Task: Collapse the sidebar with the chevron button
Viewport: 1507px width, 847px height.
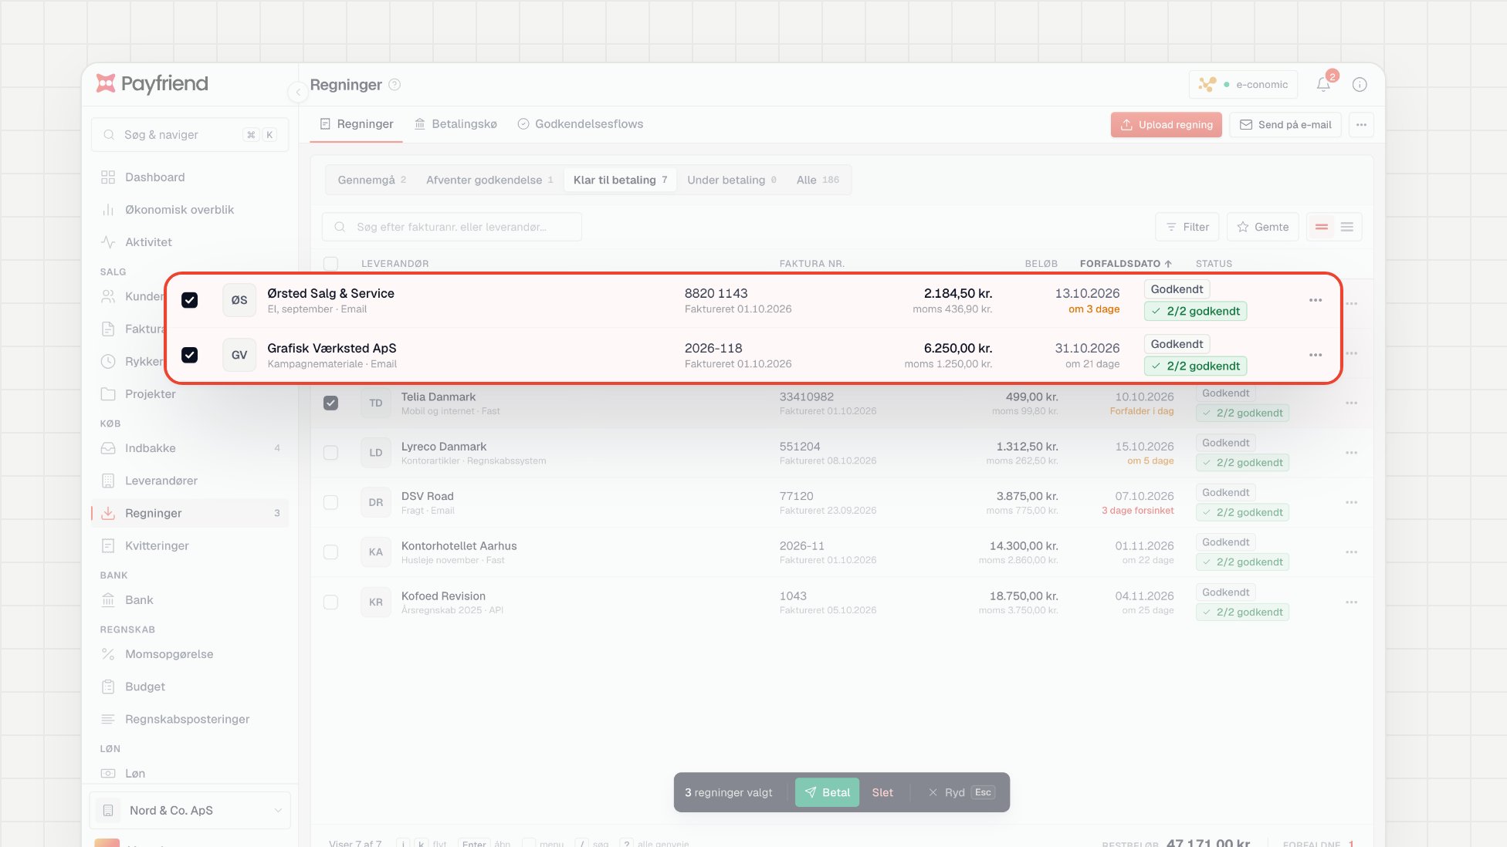Action: (298, 92)
